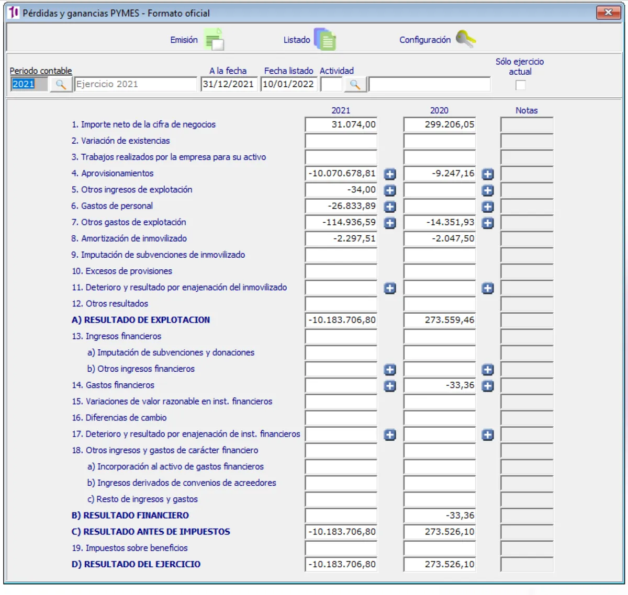The height and width of the screenshot is (595, 628).
Task: Click 2021 Impuestos sobre beneficios field
Action: point(341,548)
